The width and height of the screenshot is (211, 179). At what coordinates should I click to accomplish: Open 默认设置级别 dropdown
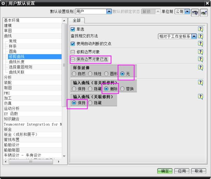tap(109, 12)
